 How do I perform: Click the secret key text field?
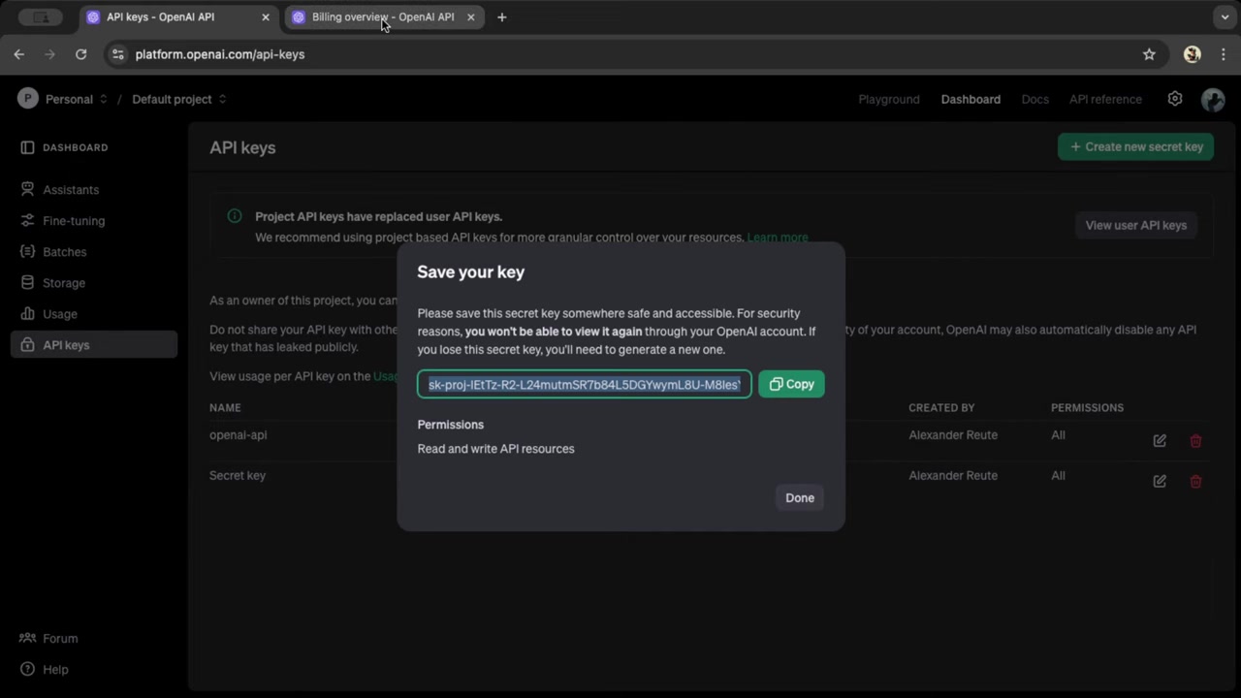(584, 385)
